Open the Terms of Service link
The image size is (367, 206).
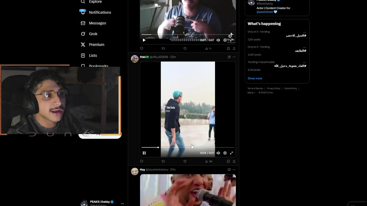pos(255,88)
